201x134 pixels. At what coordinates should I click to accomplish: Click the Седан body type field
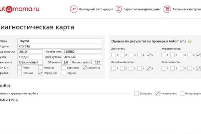click(x=30, y=57)
